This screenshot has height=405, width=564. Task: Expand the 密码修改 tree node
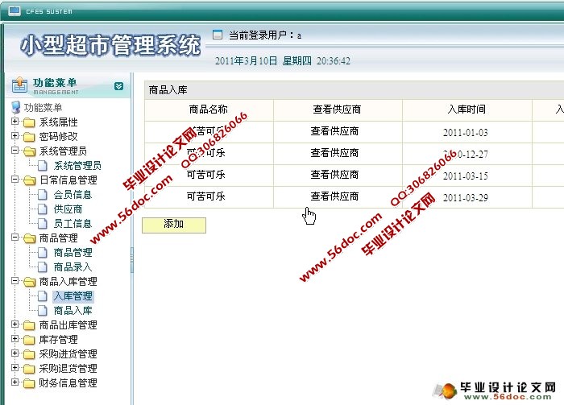15,136
